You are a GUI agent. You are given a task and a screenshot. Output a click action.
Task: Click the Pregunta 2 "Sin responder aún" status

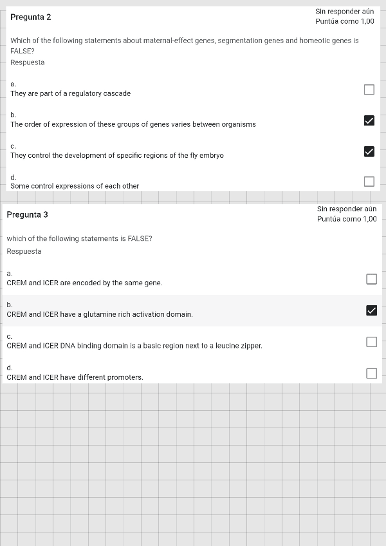pyautogui.click(x=344, y=12)
